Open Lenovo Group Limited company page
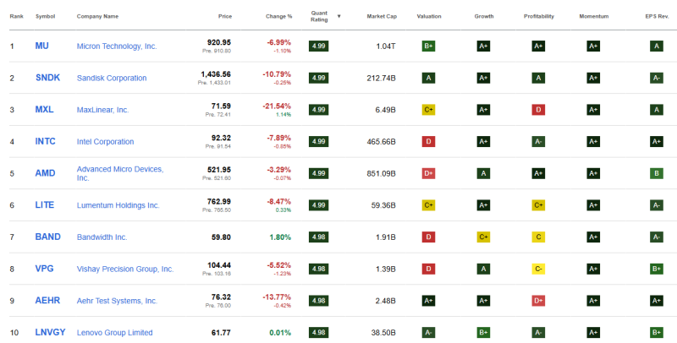Viewport: 677px width, 343px height. (x=115, y=333)
